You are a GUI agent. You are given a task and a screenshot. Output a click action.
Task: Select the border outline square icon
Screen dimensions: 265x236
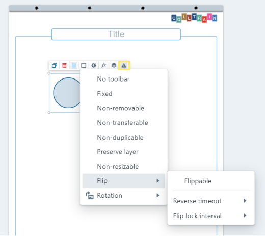click(84, 65)
